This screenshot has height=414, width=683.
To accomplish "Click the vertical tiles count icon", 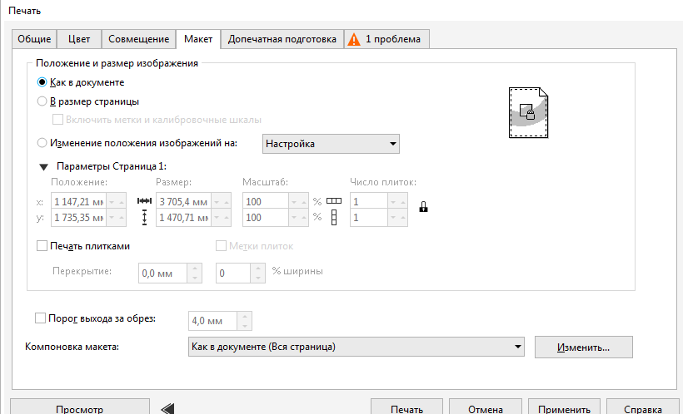I will click(x=334, y=218).
